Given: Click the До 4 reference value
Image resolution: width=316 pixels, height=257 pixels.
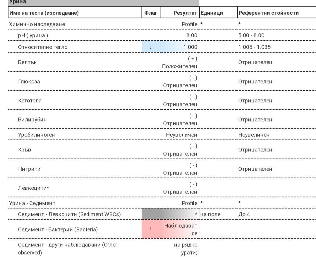Looking at the screenshot, I should tap(244, 214).
